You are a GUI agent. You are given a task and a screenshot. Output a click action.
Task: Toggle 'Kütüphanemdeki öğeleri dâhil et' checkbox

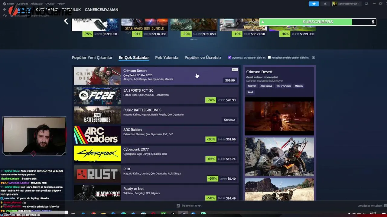click(x=269, y=57)
